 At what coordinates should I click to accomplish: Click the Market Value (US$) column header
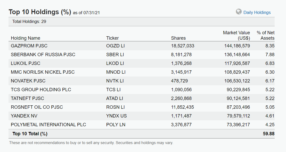(236, 35)
